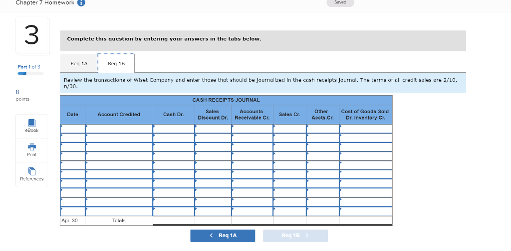Click second row Cash Dr. field

click(174, 138)
